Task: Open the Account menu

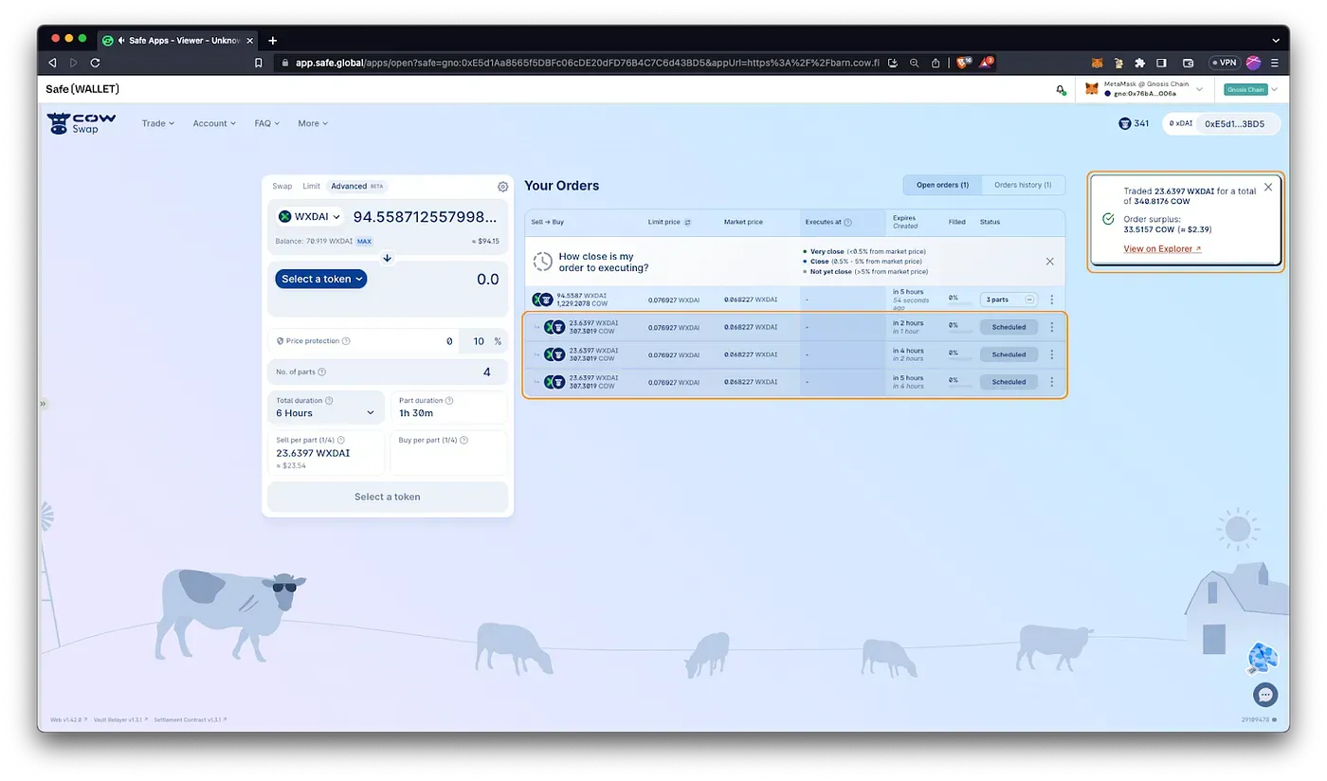Action: (x=214, y=123)
